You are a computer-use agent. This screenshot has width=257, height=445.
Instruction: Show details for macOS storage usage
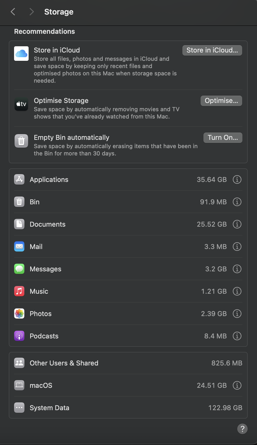click(x=237, y=385)
